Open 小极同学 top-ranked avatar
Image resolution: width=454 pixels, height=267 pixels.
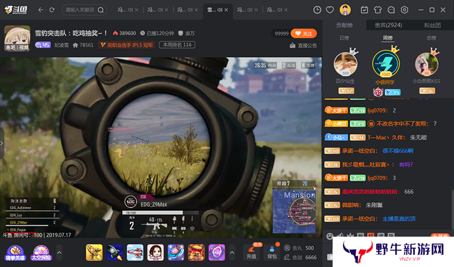click(386, 64)
